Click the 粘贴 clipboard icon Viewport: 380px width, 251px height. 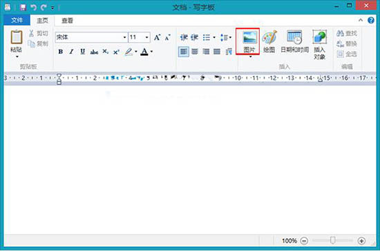17,37
